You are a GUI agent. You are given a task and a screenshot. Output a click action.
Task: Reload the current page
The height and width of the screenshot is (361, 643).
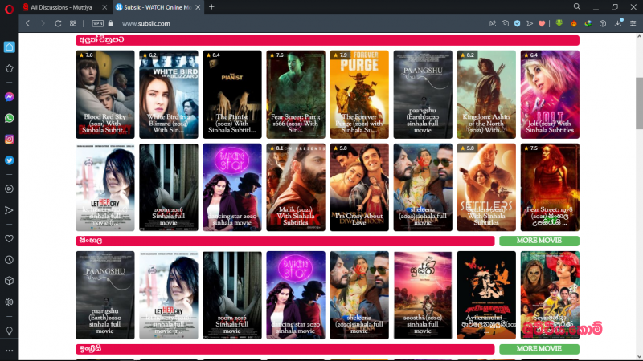(58, 24)
